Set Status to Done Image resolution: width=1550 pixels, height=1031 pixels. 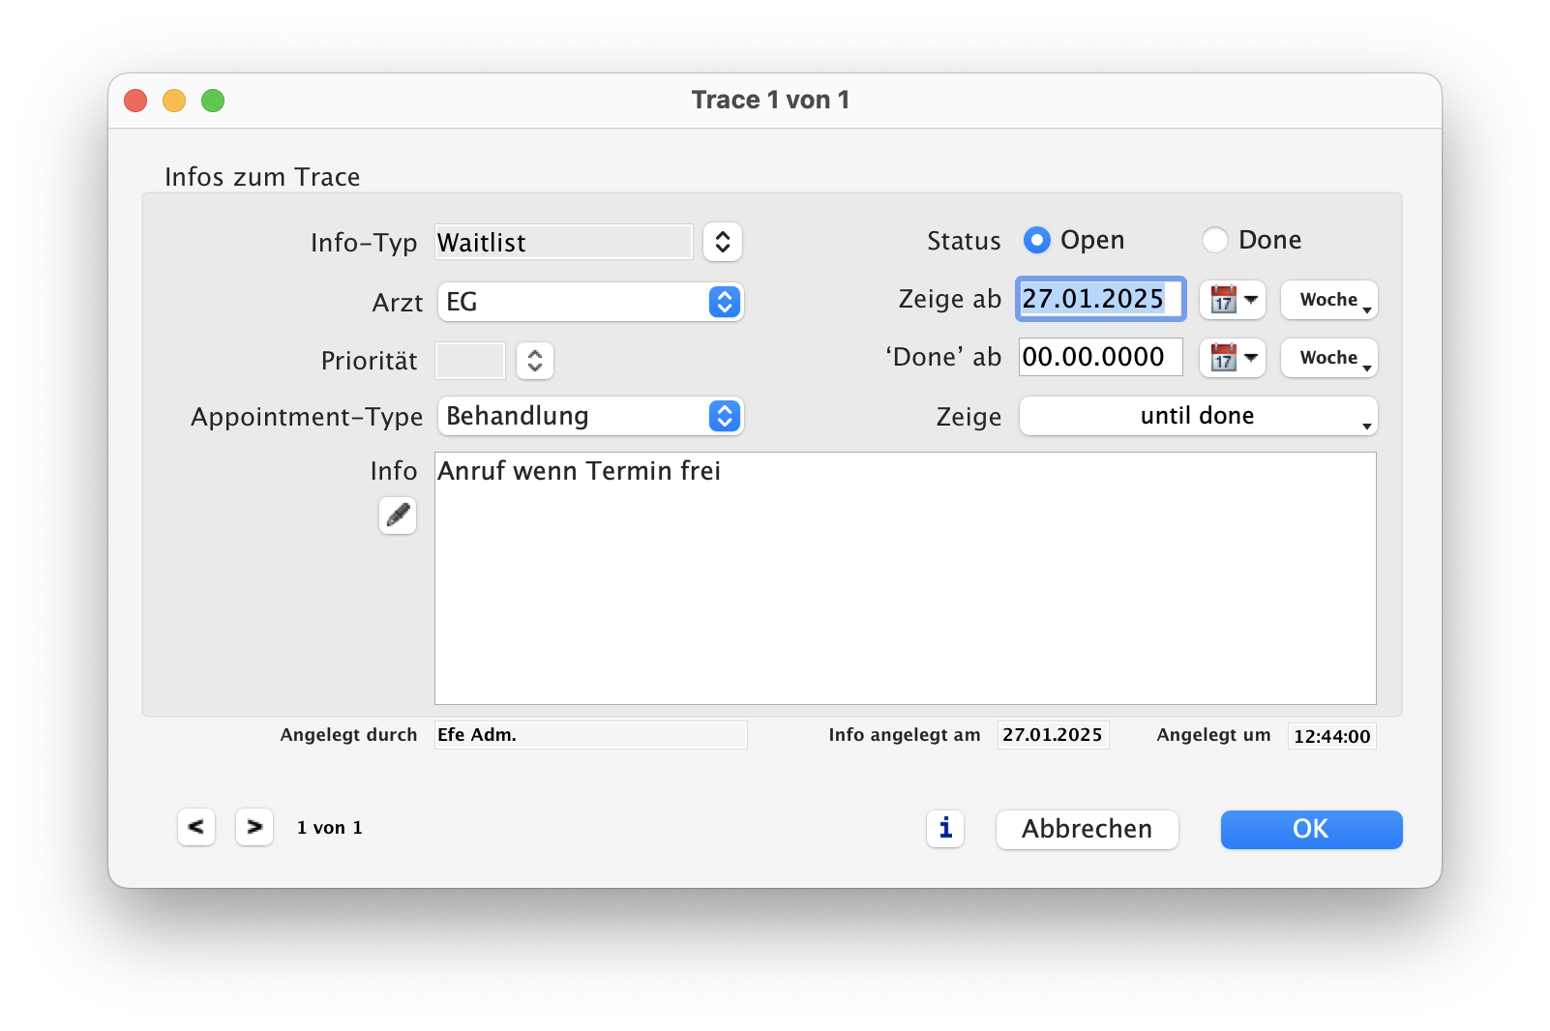[x=1214, y=240]
